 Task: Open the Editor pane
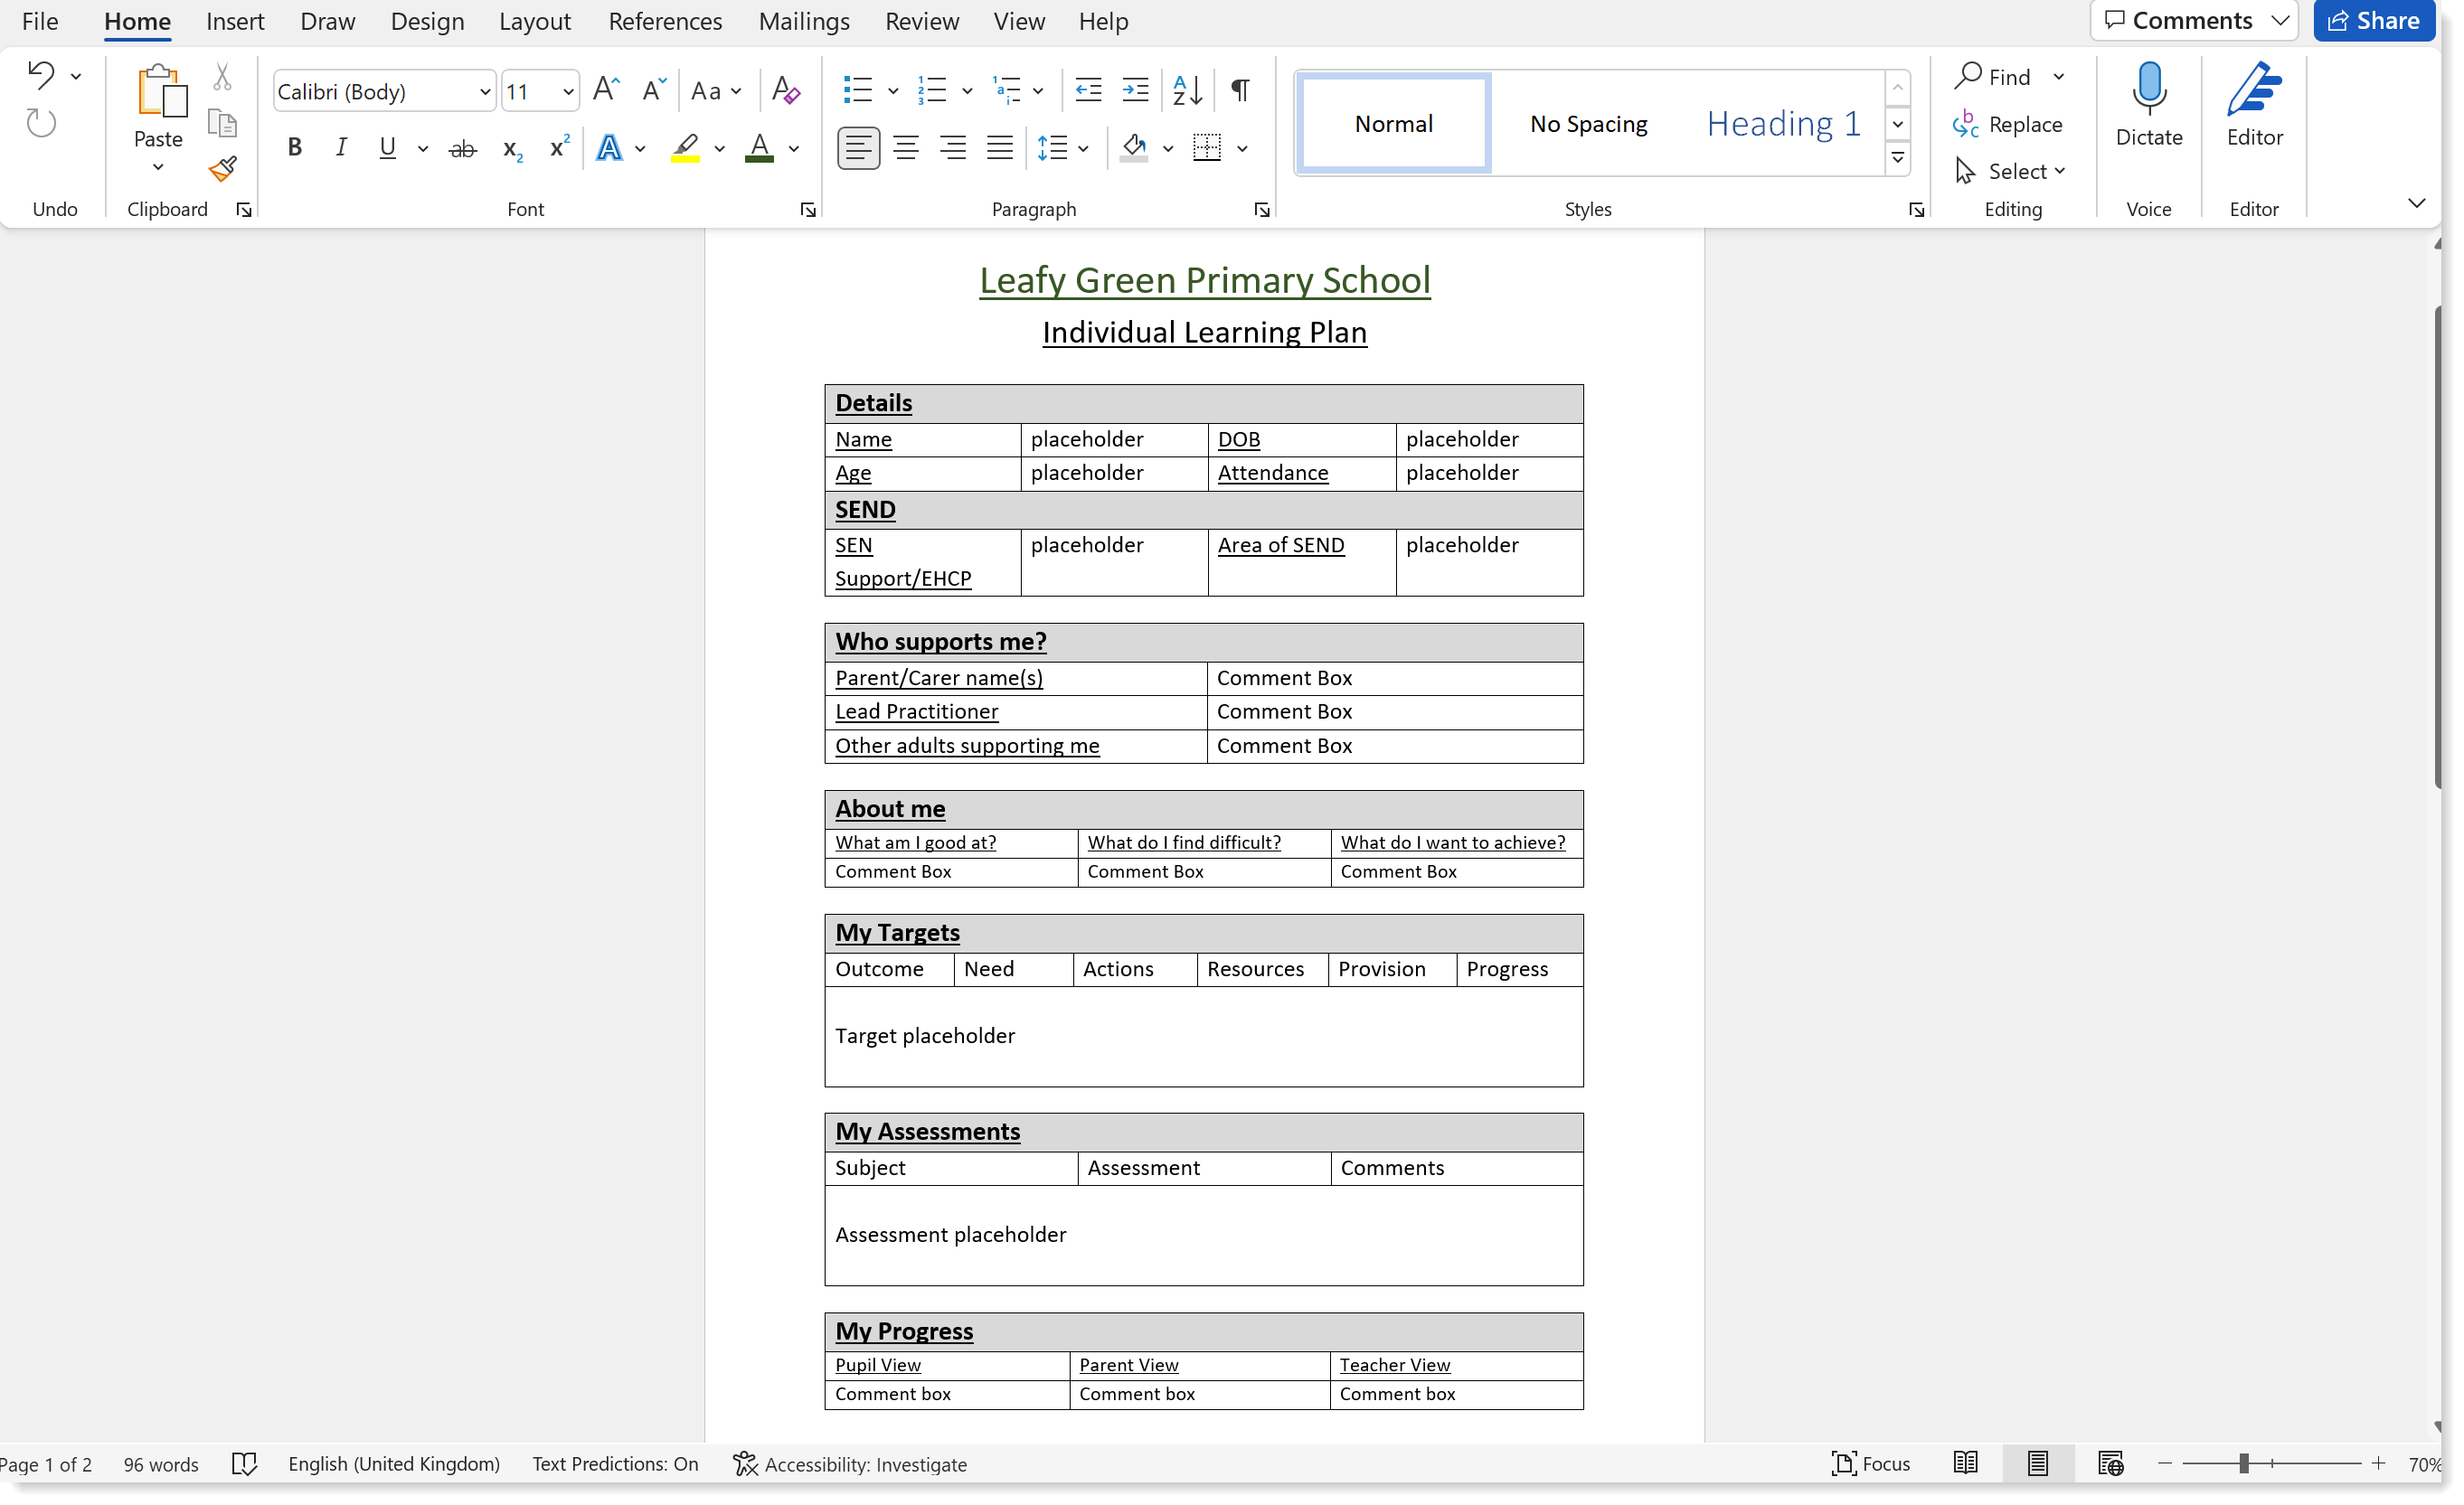point(2254,106)
